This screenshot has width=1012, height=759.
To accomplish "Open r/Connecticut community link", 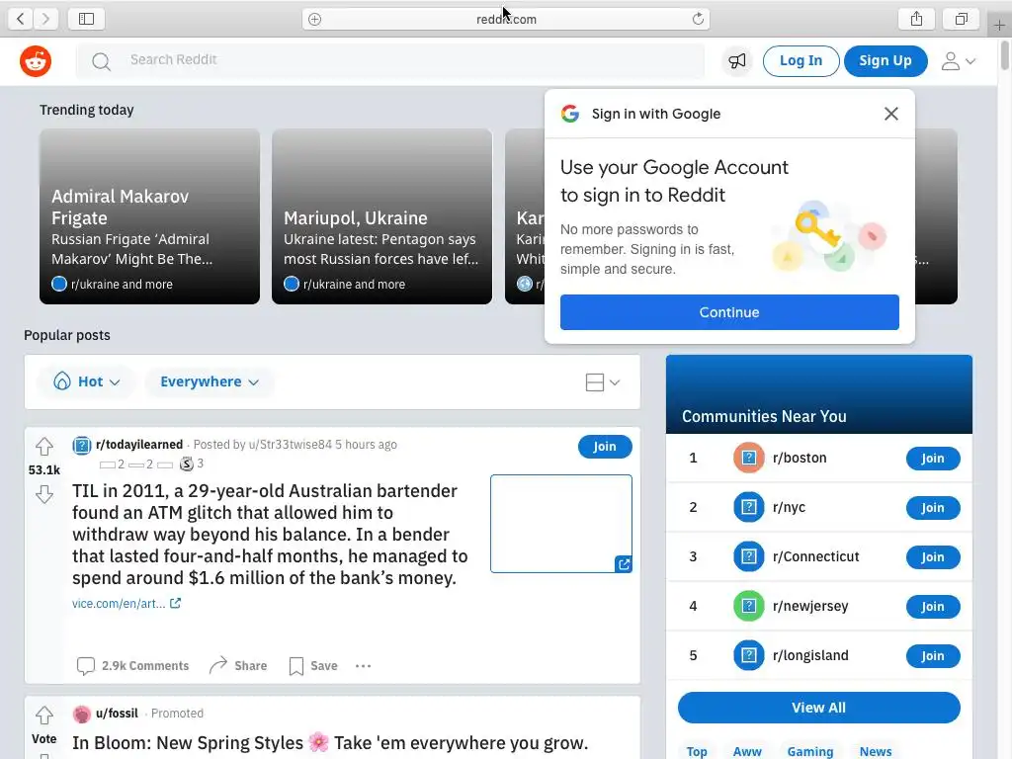I will coord(815,556).
